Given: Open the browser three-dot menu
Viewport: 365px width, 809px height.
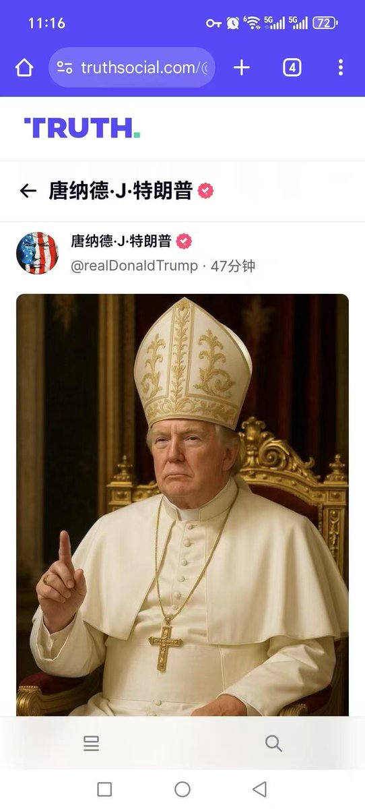Looking at the screenshot, I should click(341, 67).
